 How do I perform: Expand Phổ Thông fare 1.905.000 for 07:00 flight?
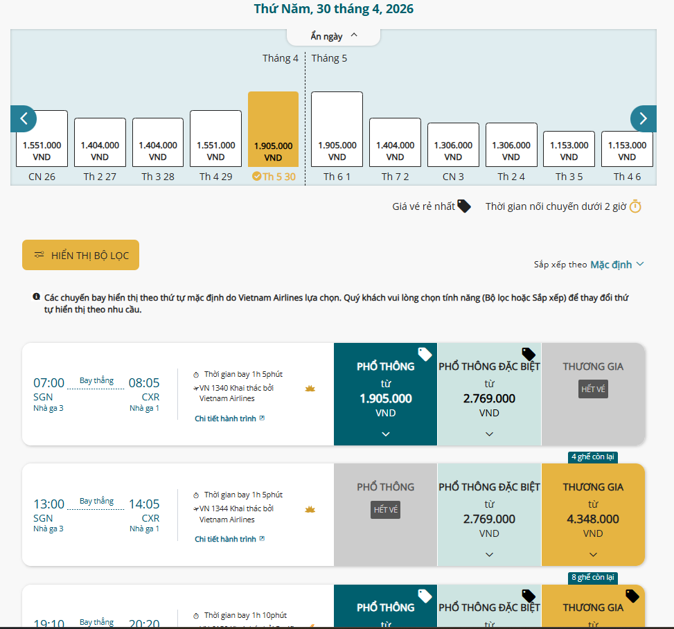coord(385,434)
